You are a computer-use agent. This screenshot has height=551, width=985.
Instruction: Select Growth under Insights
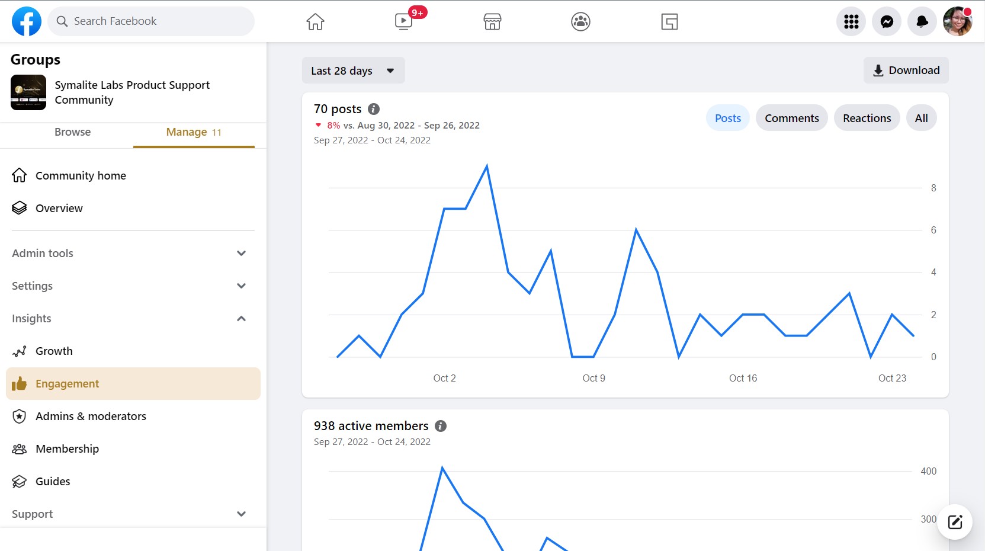pos(54,351)
